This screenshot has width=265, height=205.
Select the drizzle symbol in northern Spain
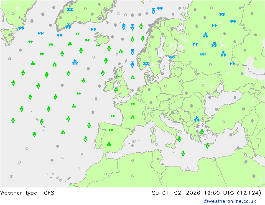click(x=111, y=130)
